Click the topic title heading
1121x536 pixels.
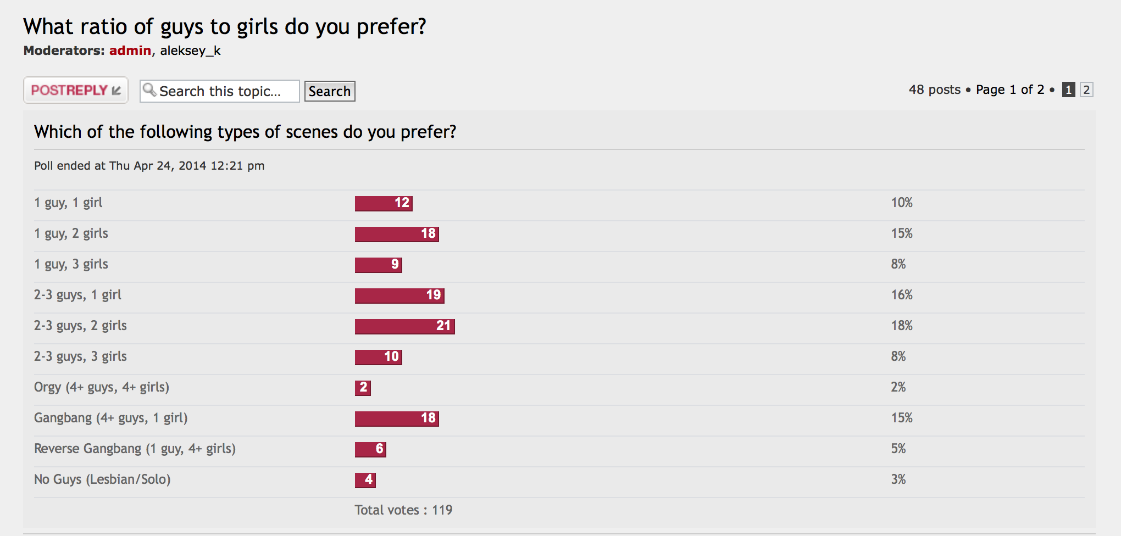click(224, 26)
